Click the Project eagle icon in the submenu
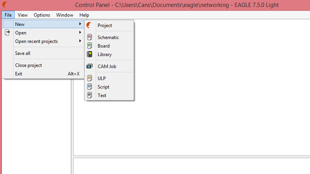Viewport: 310px width, 174px height. coord(89,25)
